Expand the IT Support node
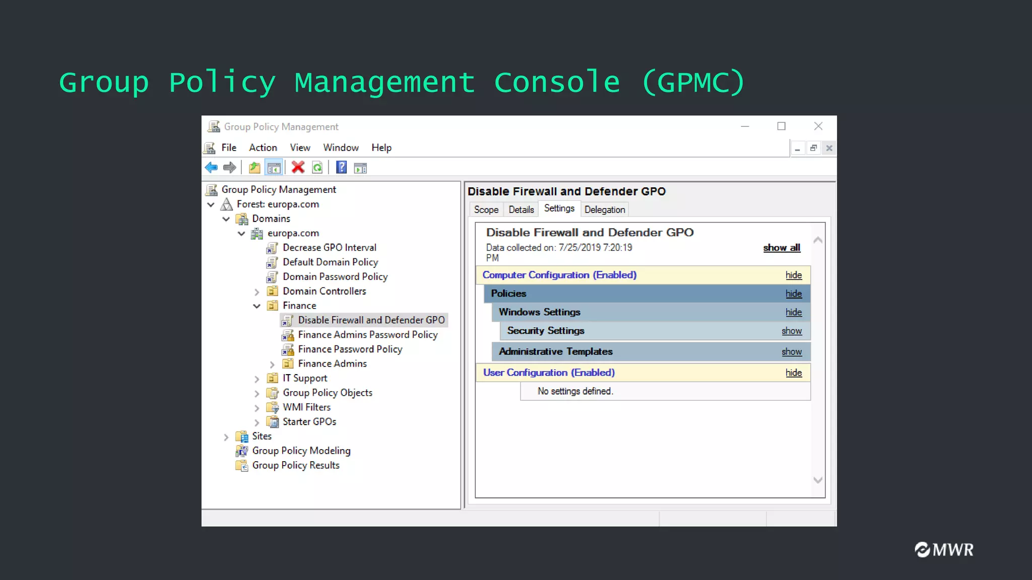The image size is (1032, 580). click(256, 379)
